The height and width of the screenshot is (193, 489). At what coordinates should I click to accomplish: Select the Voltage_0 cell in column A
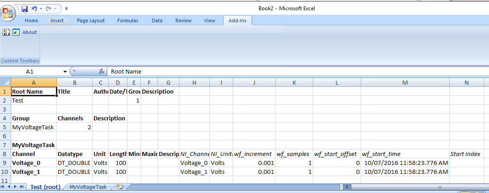[34, 163]
